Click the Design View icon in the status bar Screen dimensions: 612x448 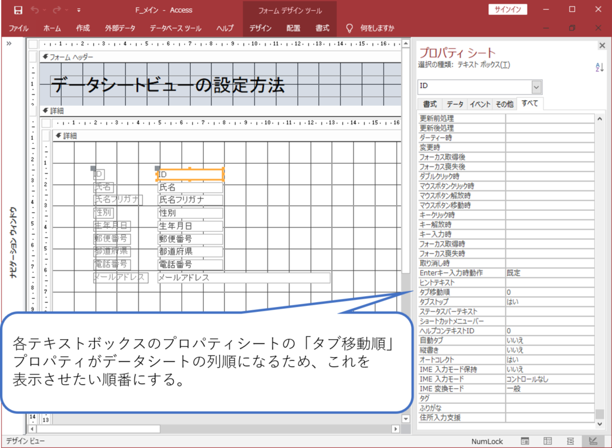tap(593, 441)
